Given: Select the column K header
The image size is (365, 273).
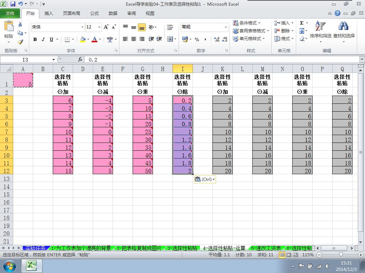Looking at the screenshot, I should click(222, 69).
